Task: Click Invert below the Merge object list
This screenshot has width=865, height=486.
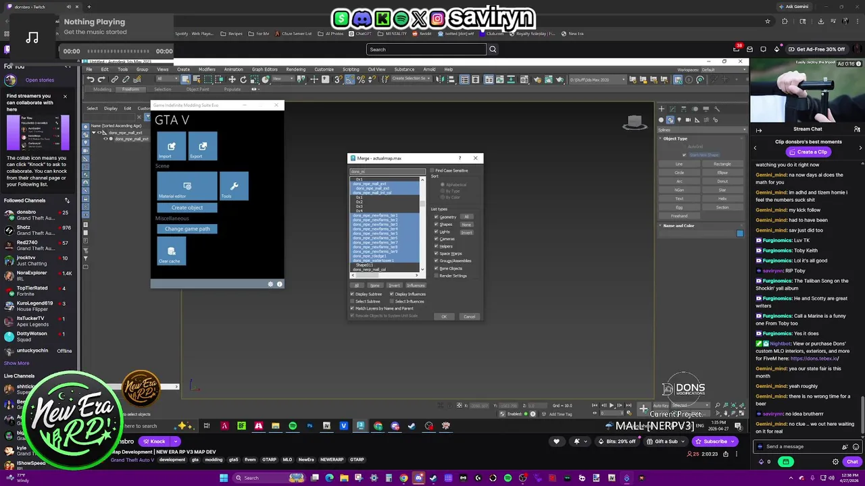Action: [394, 286]
